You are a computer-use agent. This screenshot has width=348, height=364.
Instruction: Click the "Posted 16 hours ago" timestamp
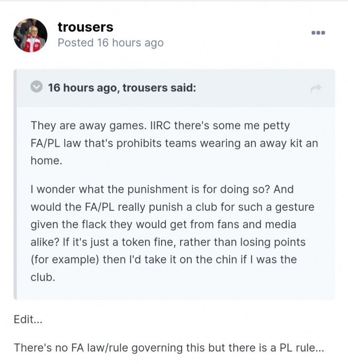[110, 43]
